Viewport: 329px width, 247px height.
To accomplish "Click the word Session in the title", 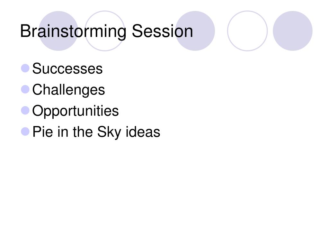I will tap(162, 31).
